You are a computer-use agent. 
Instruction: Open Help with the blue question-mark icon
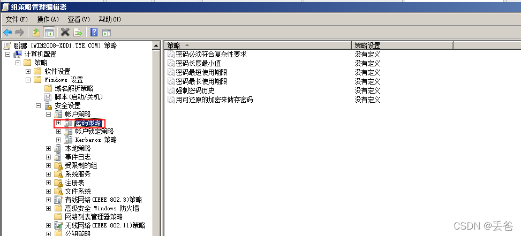pyautogui.click(x=94, y=32)
